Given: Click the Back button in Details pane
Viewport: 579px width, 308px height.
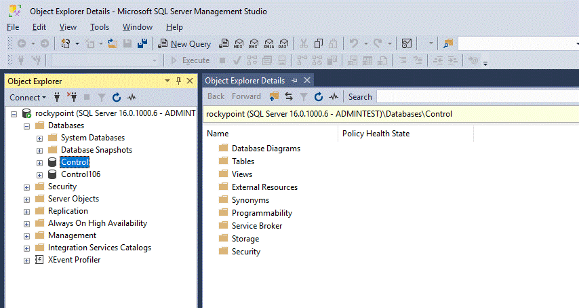Looking at the screenshot, I should pos(216,96).
